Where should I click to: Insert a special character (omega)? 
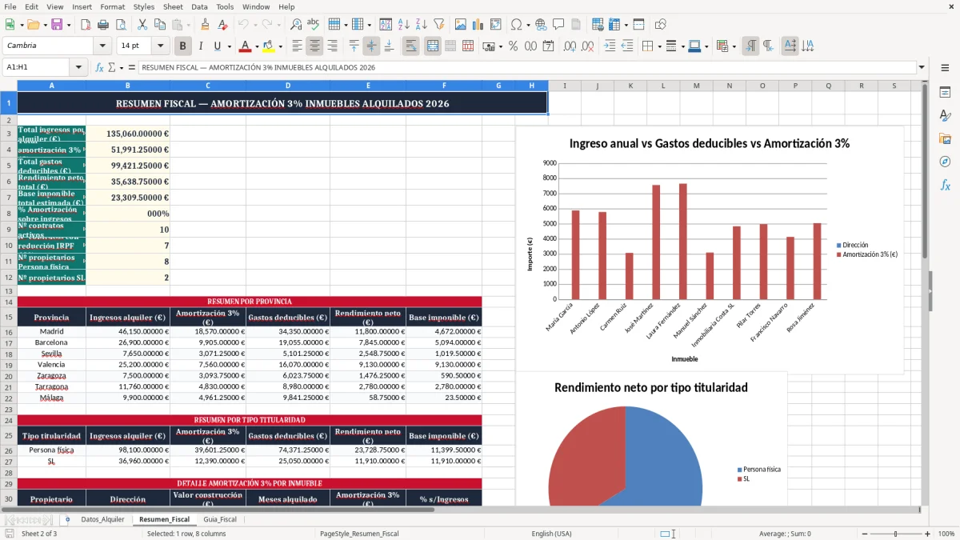pyautogui.click(x=516, y=25)
